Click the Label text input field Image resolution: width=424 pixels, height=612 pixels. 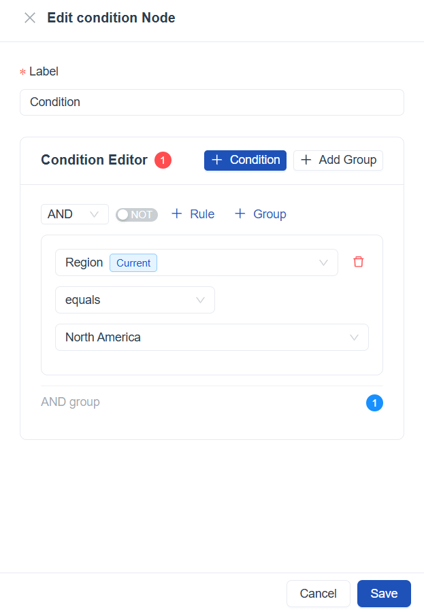point(212,103)
